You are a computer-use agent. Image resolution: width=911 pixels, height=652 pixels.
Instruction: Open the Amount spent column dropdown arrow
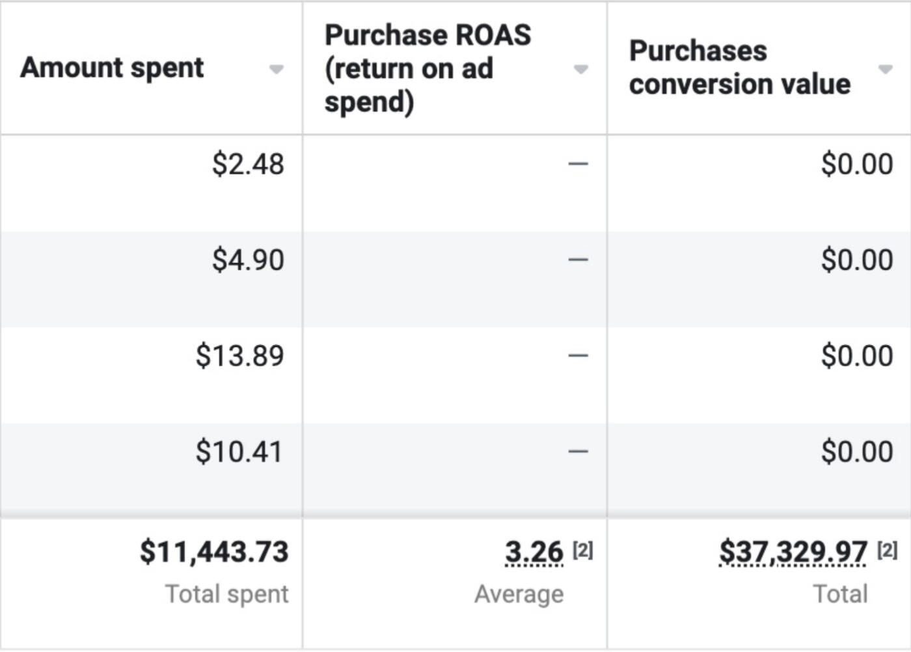[277, 69]
